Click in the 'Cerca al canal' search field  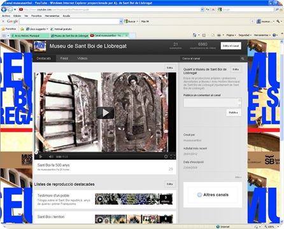point(210,59)
